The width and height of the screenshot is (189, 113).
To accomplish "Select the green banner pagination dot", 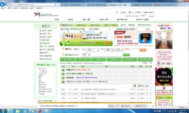I will pos(96,29).
